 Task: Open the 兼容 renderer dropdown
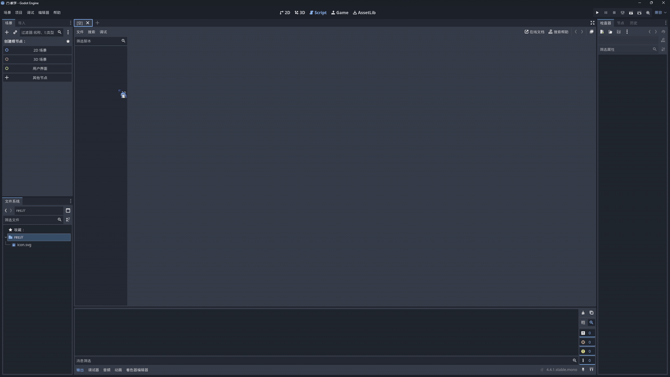click(660, 13)
